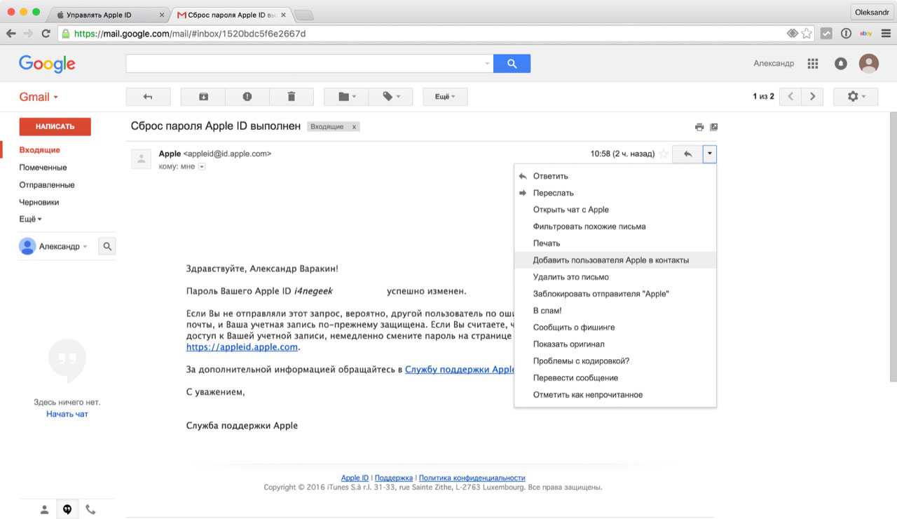Click the print all icon
897x519 pixels.
699,127
